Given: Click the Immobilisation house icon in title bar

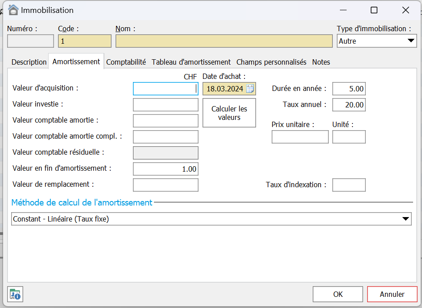Looking at the screenshot, I should click(x=13, y=10).
